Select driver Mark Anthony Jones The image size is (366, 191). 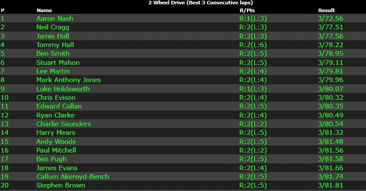[x=68, y=80]
